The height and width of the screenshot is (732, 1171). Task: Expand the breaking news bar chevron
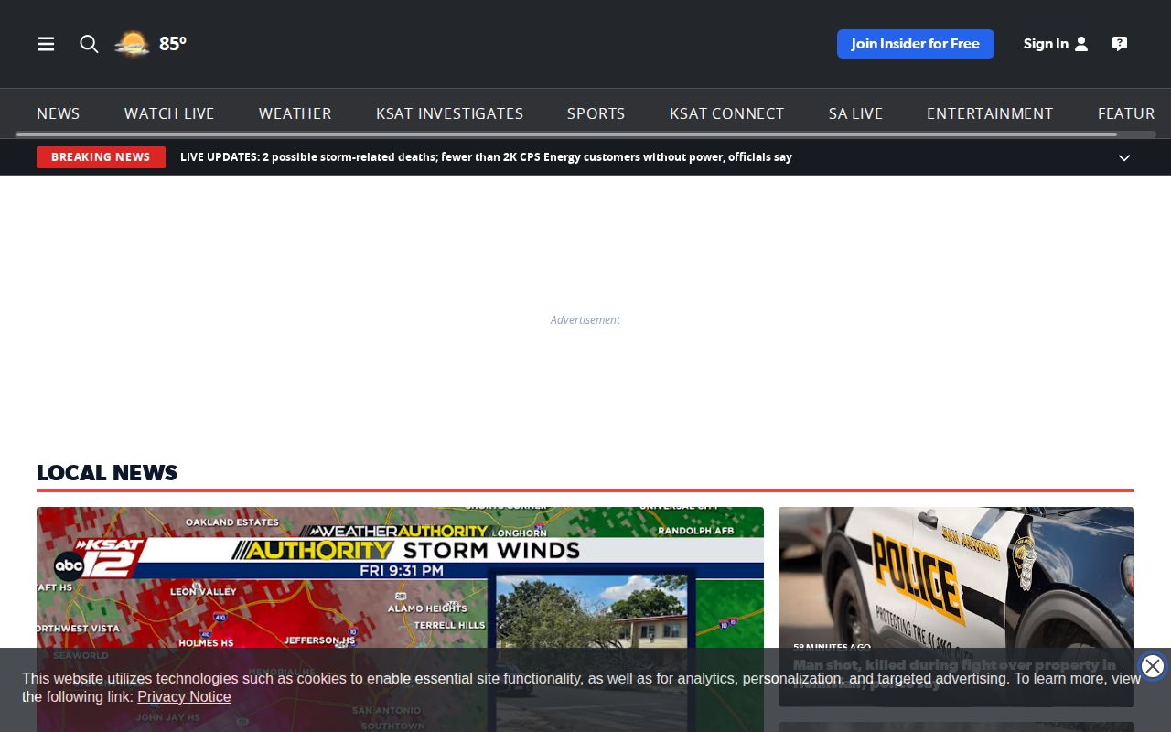coord(1124,157)
